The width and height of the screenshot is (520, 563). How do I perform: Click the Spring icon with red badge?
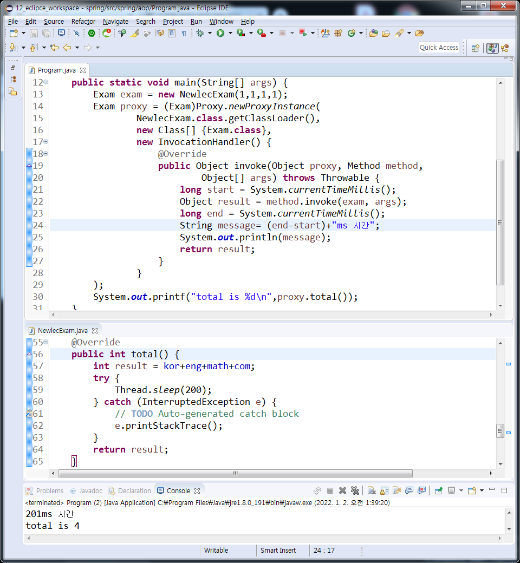[107, 34]
